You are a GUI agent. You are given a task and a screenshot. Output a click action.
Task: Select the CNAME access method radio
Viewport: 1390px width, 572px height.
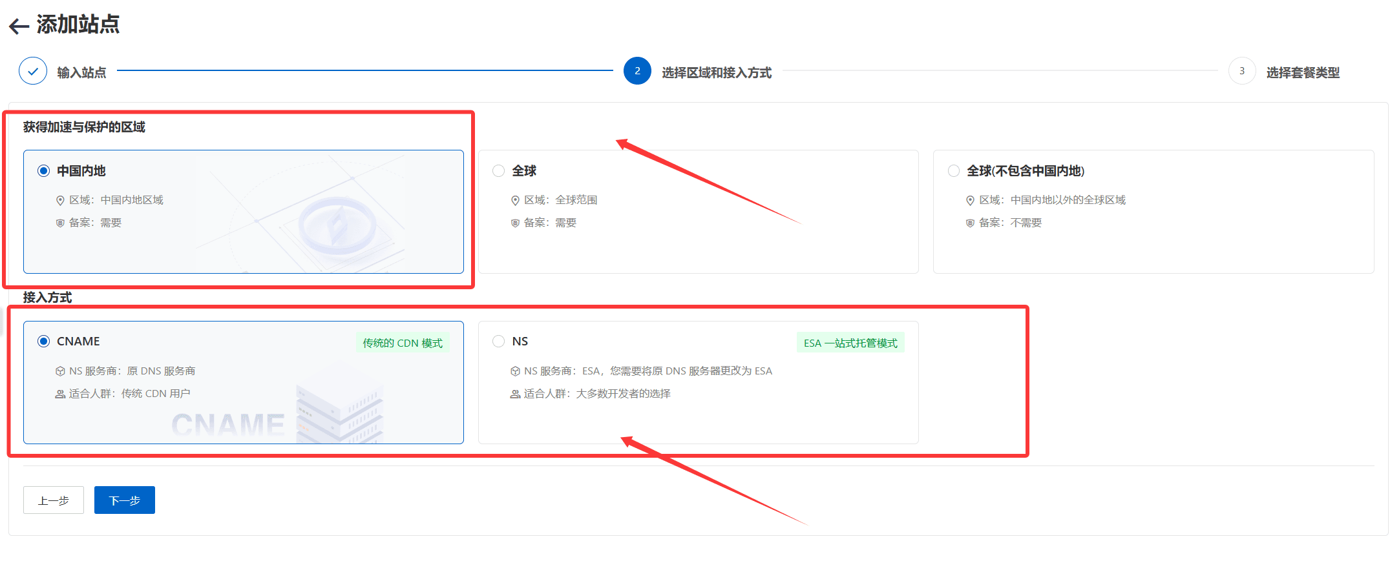click(x=43, y=342)
